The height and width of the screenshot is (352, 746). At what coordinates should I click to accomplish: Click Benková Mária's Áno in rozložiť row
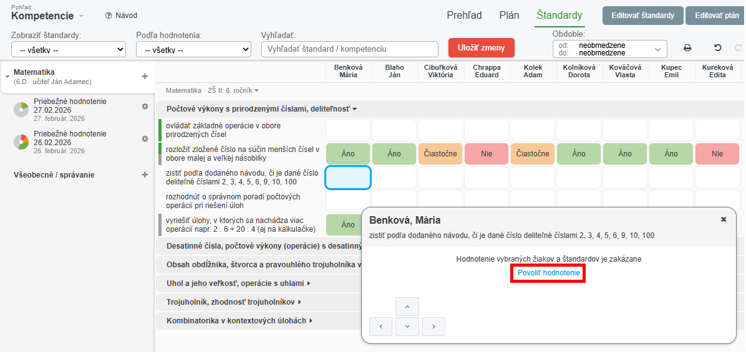[x=348, y=154]
